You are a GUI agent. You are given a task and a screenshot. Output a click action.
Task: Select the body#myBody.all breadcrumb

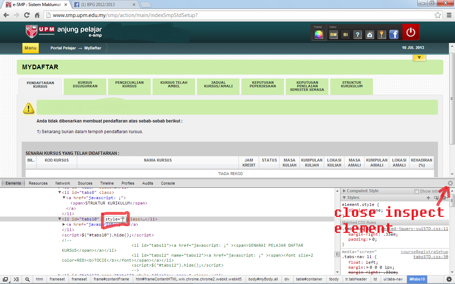(263, 279)
